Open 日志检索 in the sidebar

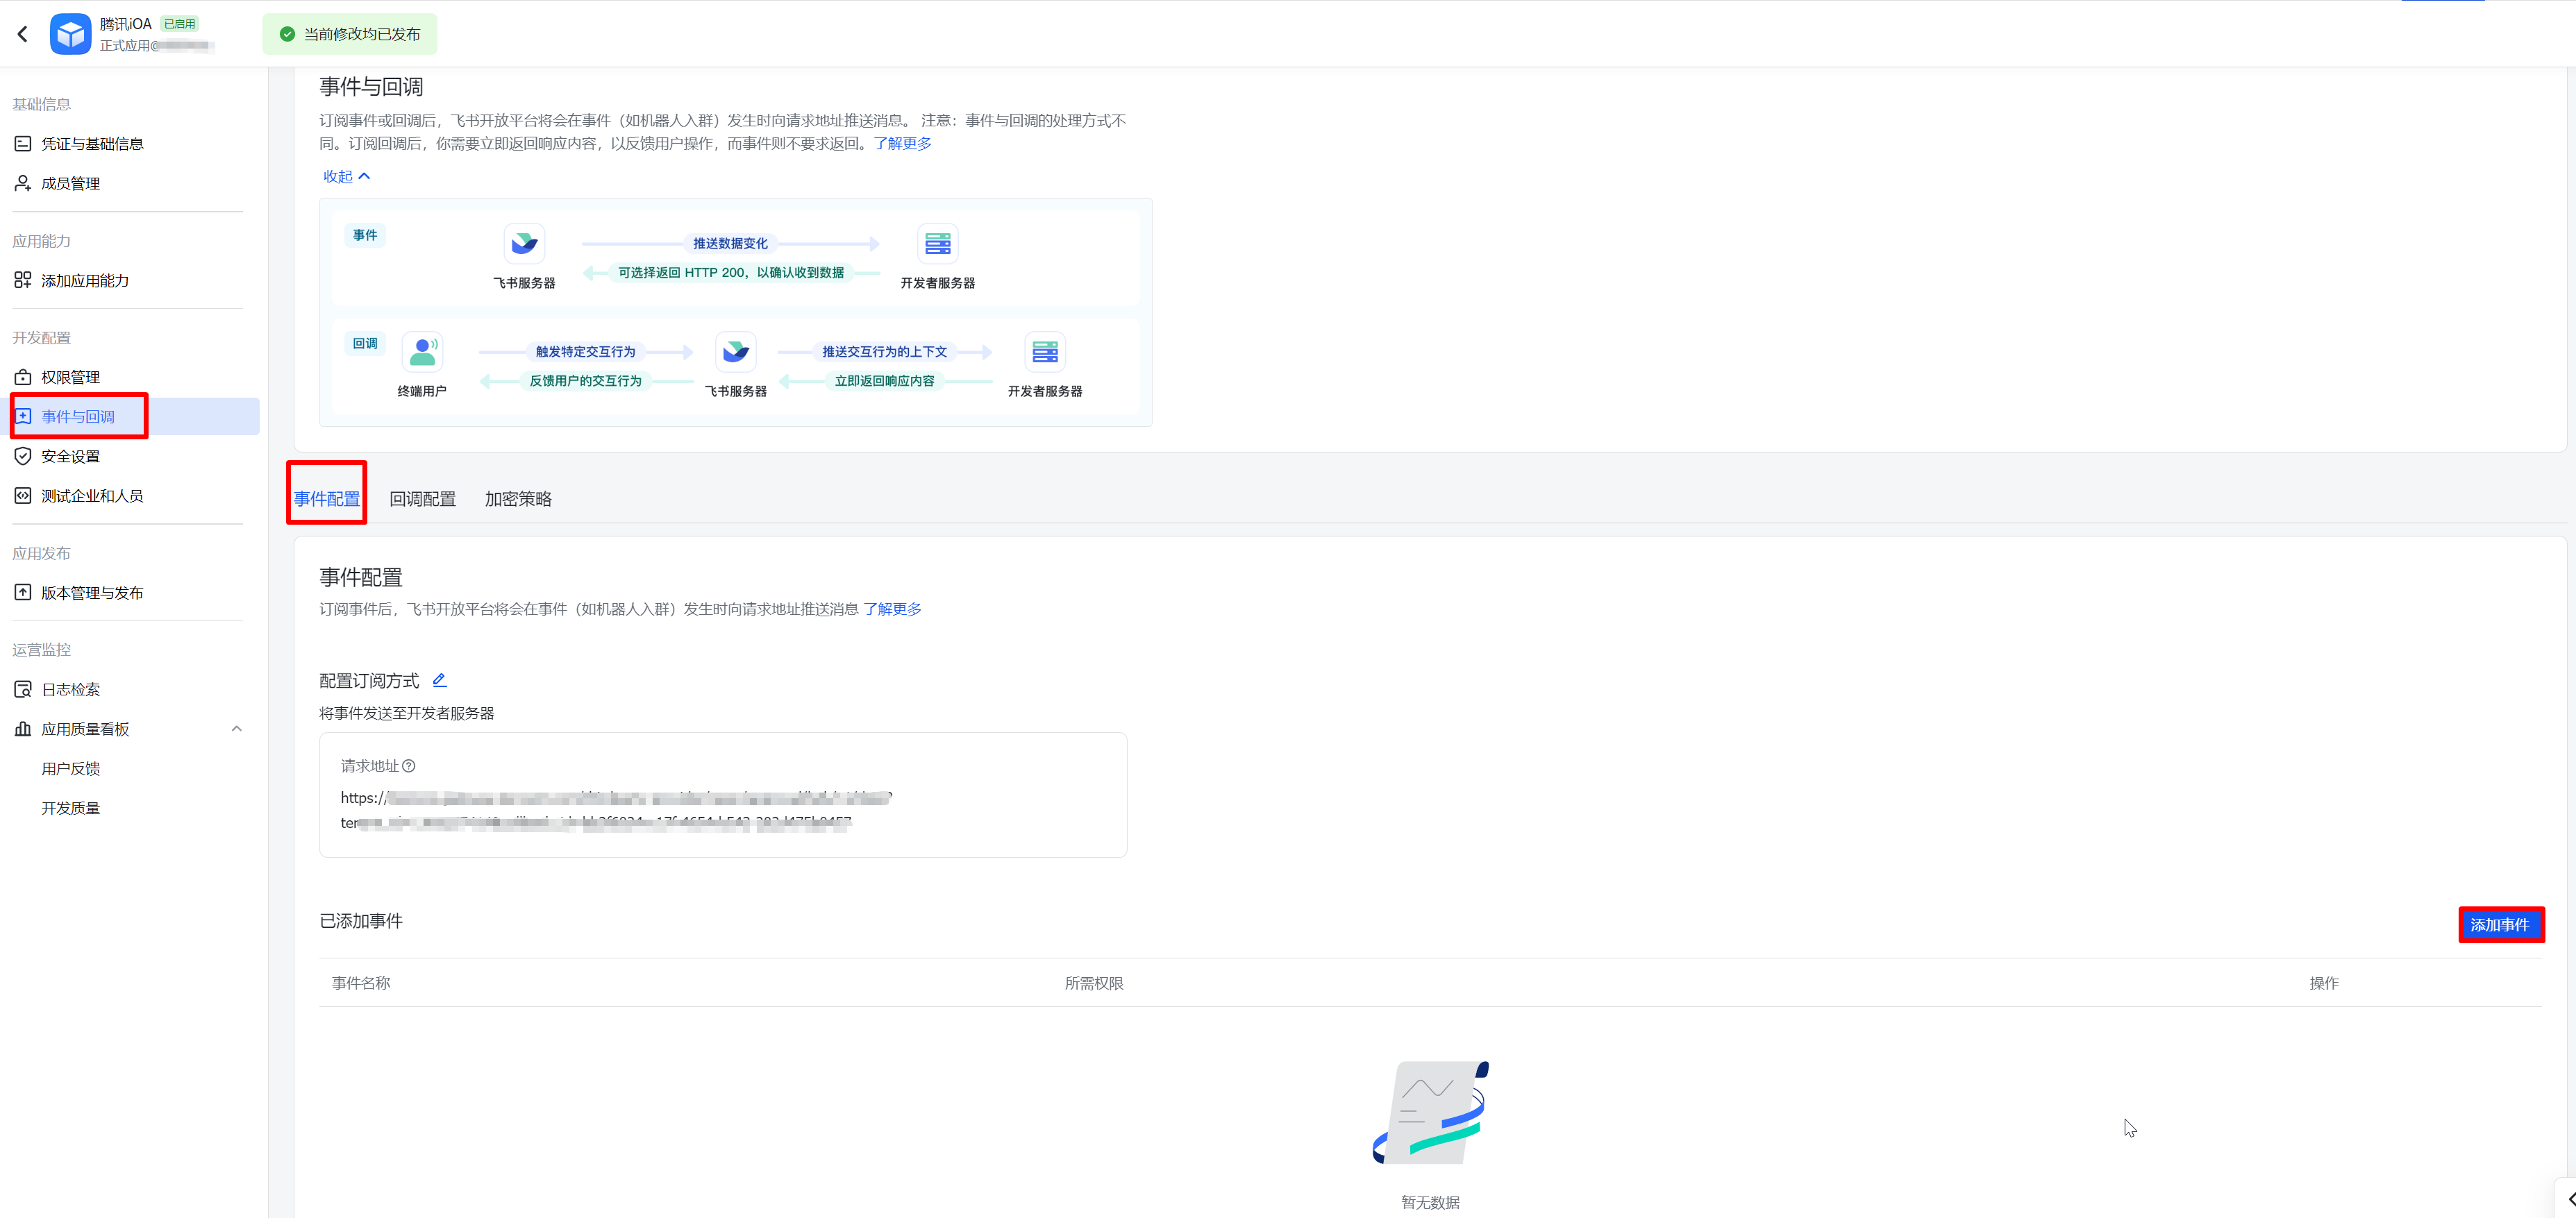(x=70, y=689)
